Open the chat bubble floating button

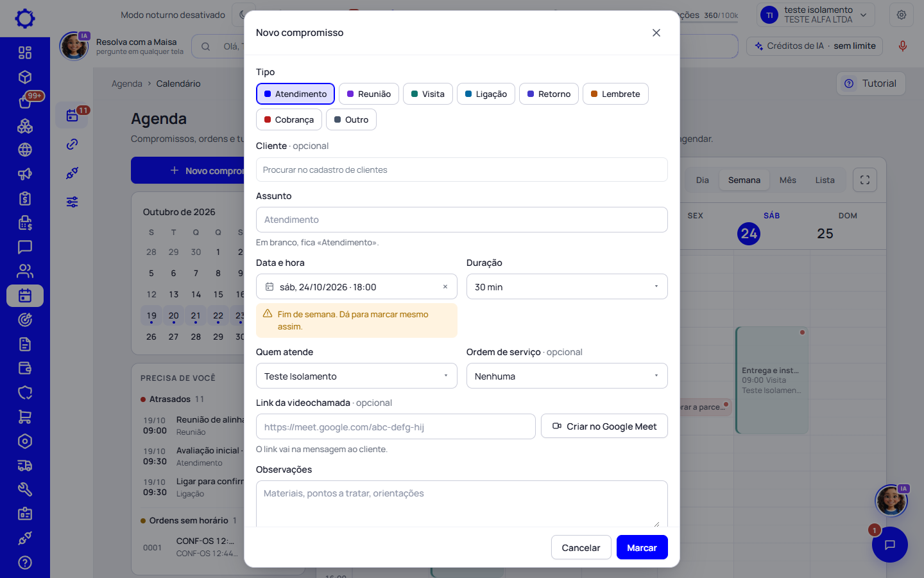pos(890,545)
